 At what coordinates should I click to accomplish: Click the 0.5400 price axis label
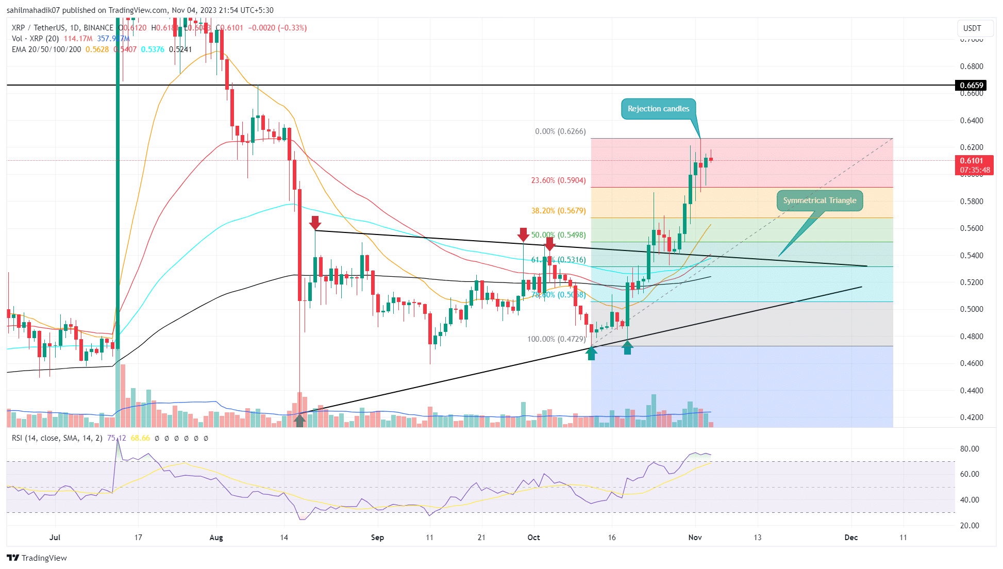(x=972, y=256)
